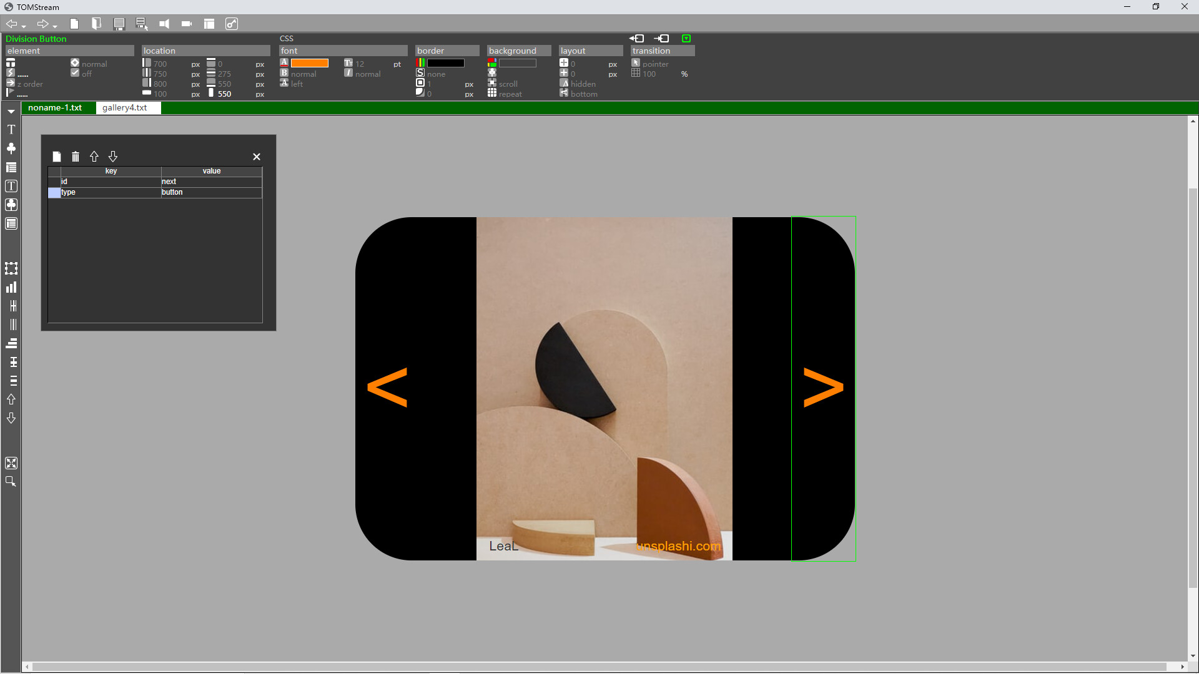
Task: Click the bar chart icon in the left toolbar
Action: tap(11, 287)
